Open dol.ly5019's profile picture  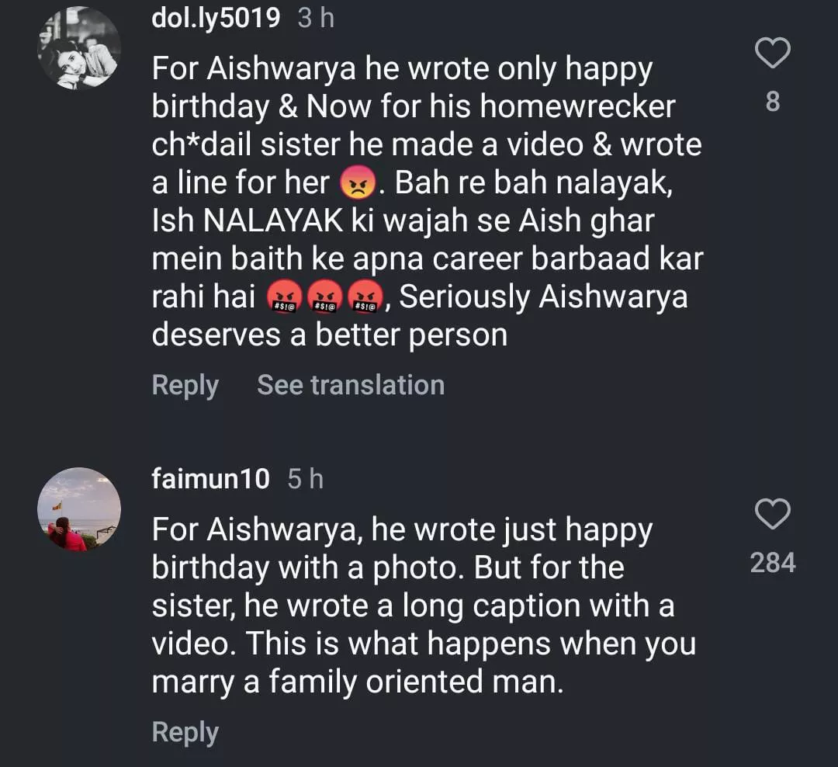pyautogui.click(x=79, y=47)
